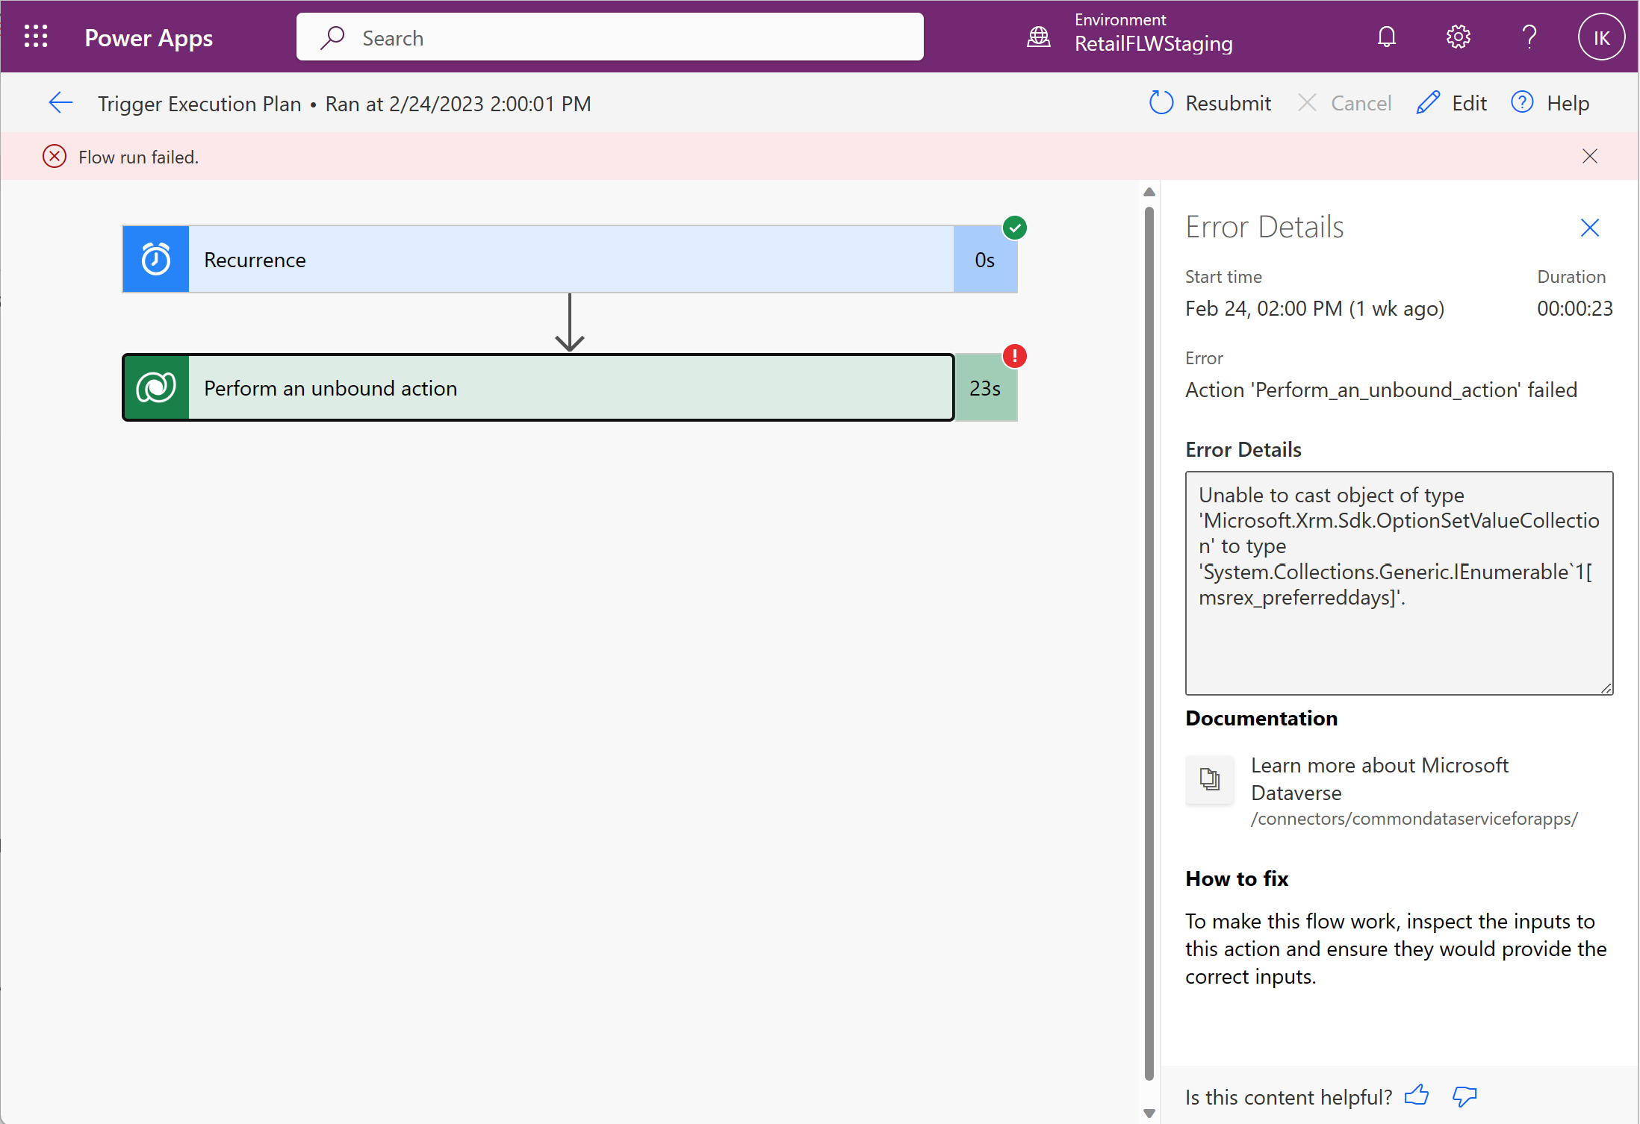This screenshot has height=1124, width=1640.
Task: Click the Perform an unbound action icon
Action: [x=156, y=387]
